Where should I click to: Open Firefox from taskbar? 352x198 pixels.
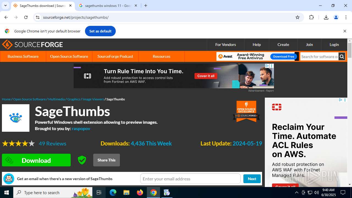[x=140, y=193]
